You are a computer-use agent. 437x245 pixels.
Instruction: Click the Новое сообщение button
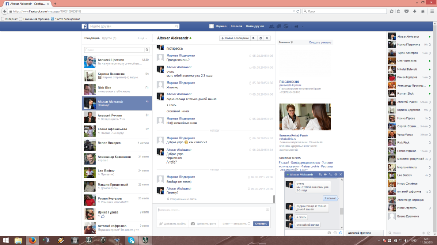coord(235,38)
